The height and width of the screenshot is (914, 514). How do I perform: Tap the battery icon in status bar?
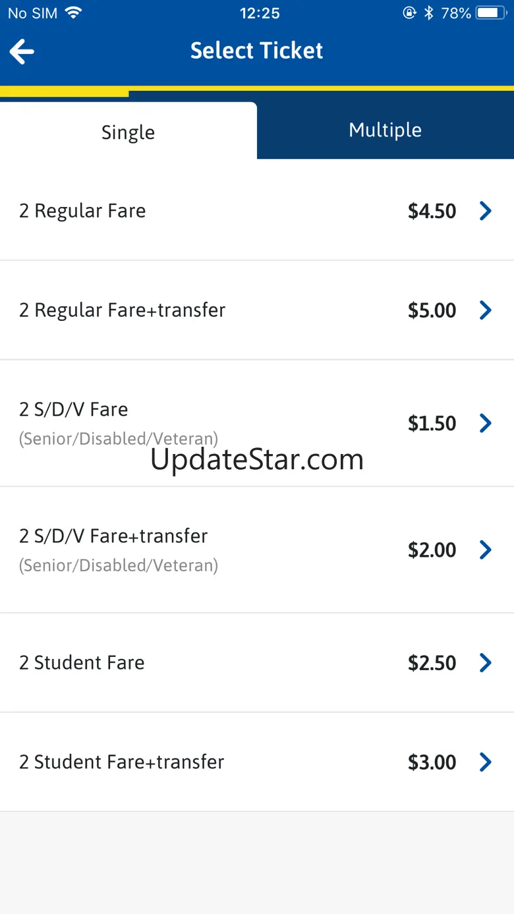coord(491,13)
